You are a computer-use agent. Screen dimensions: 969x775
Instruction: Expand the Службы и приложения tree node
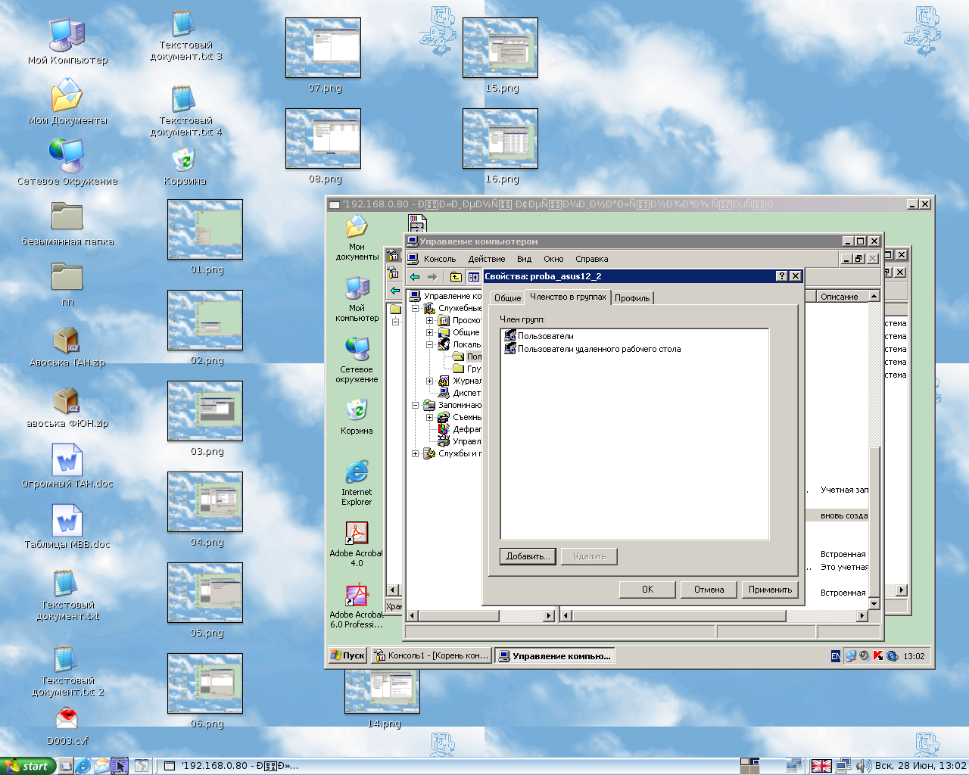pos(415,453)
